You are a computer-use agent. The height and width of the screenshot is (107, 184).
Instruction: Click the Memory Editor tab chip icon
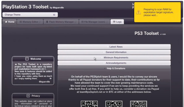[x=21, y=22]
